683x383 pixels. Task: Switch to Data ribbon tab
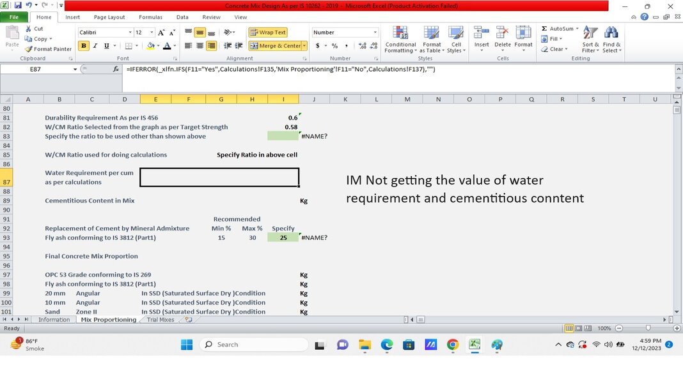(182, 17)
